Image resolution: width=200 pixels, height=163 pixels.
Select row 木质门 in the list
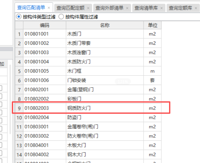tap(88, 34)
